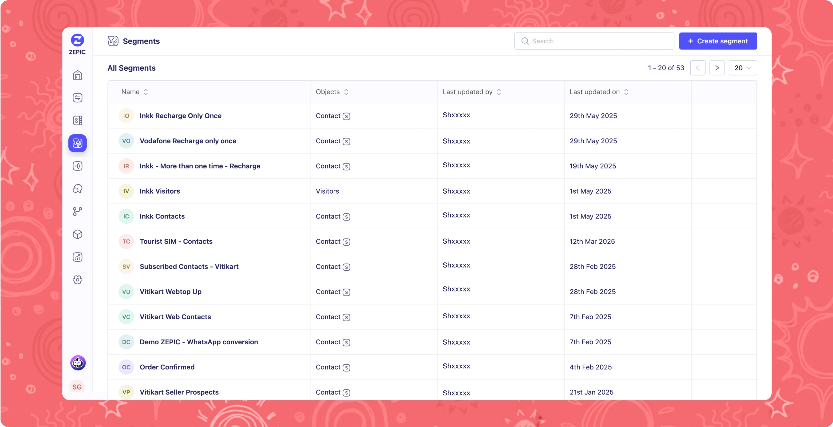Open the Products cube sidebar icon
Viewport: 833px width, 427px height.
pyautogui.click(x=77, y=234)
